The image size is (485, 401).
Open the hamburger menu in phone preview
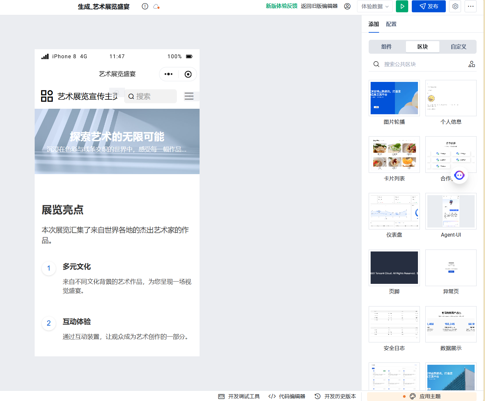coord(189,96)
